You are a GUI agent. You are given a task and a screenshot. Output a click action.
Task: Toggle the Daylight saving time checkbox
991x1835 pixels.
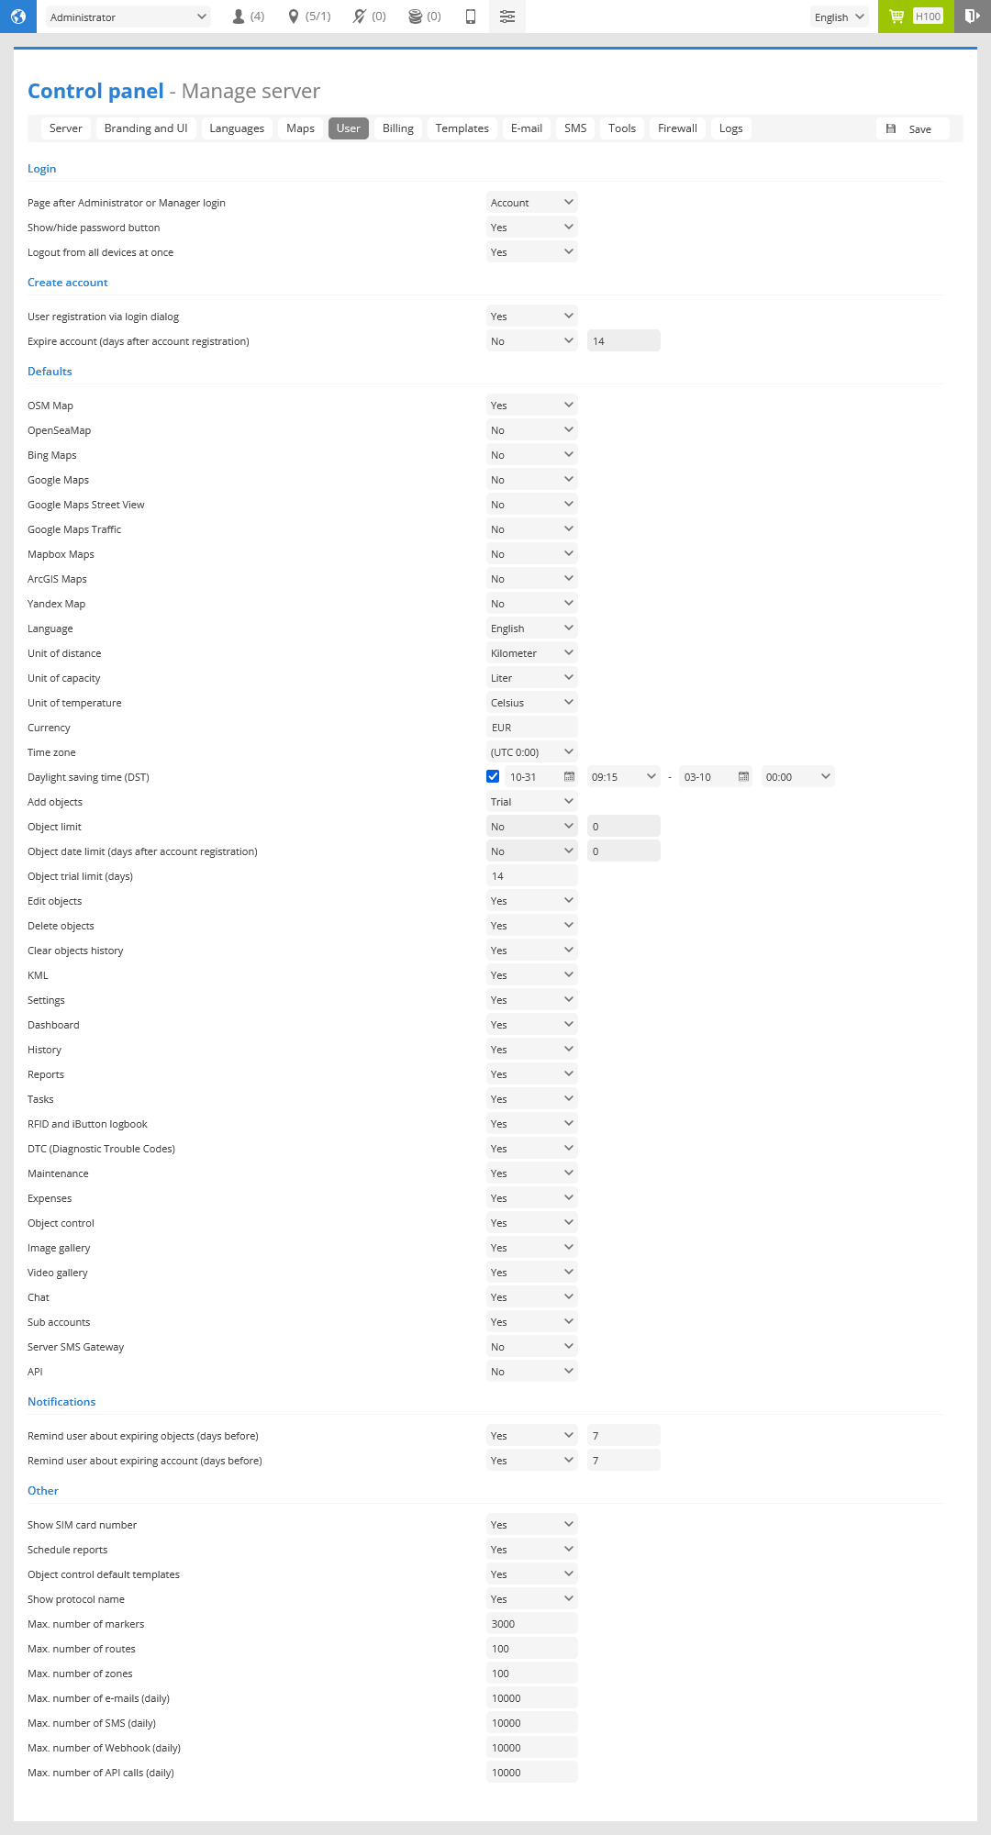(x=493, y=776)
